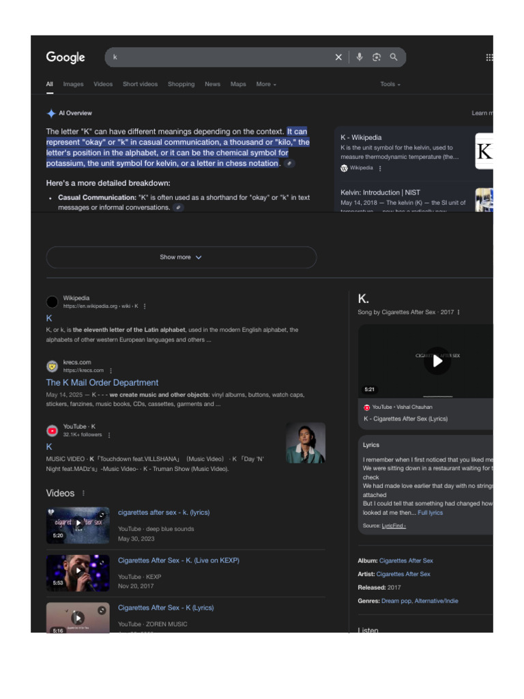This screenshot has width=524, height=699.
Task: Open more options for YouTube K result
Action: (109, 435)
